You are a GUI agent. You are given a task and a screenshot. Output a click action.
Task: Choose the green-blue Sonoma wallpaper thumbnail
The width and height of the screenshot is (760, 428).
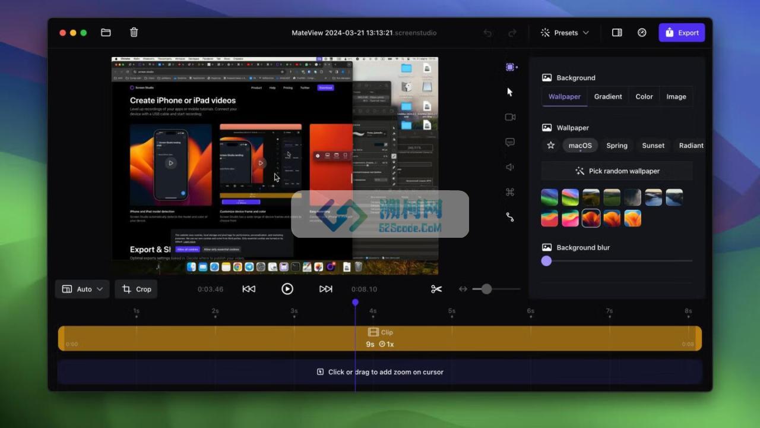click(x=550, y=197)
